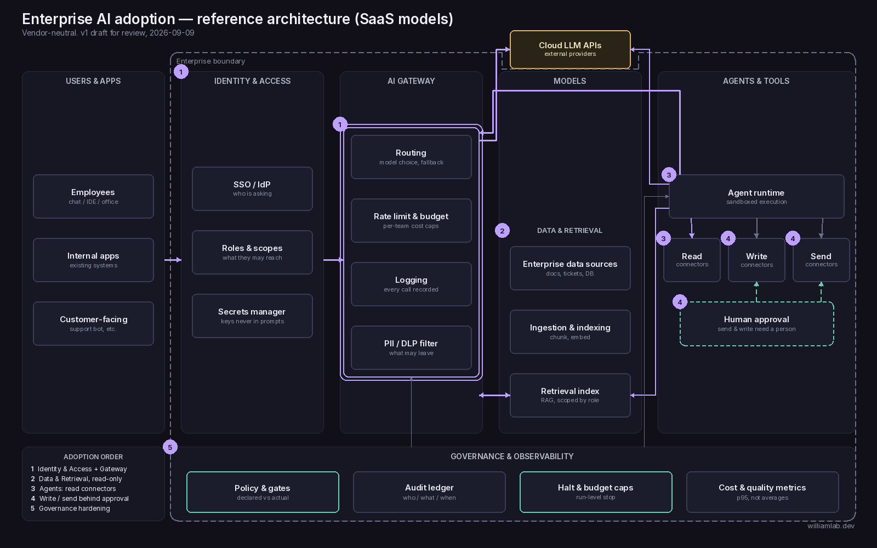Screen dimensions: 877x548
Task: Select the SSO / IdP node
Action: [x=252, y=189]
